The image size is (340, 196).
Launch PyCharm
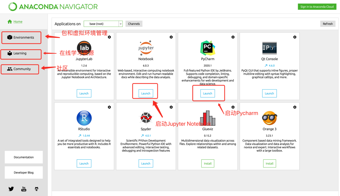tap(207, 93)
